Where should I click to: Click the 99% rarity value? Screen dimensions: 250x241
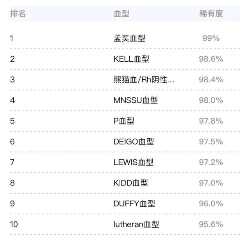click(x=211, y=38)
